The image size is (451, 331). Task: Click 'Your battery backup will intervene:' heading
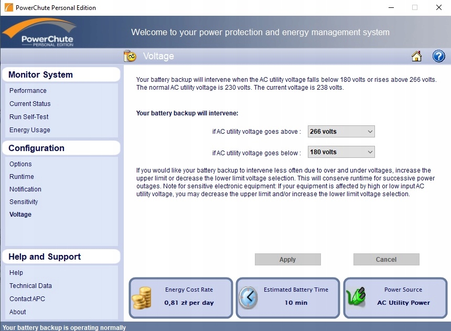pos(187,113)
